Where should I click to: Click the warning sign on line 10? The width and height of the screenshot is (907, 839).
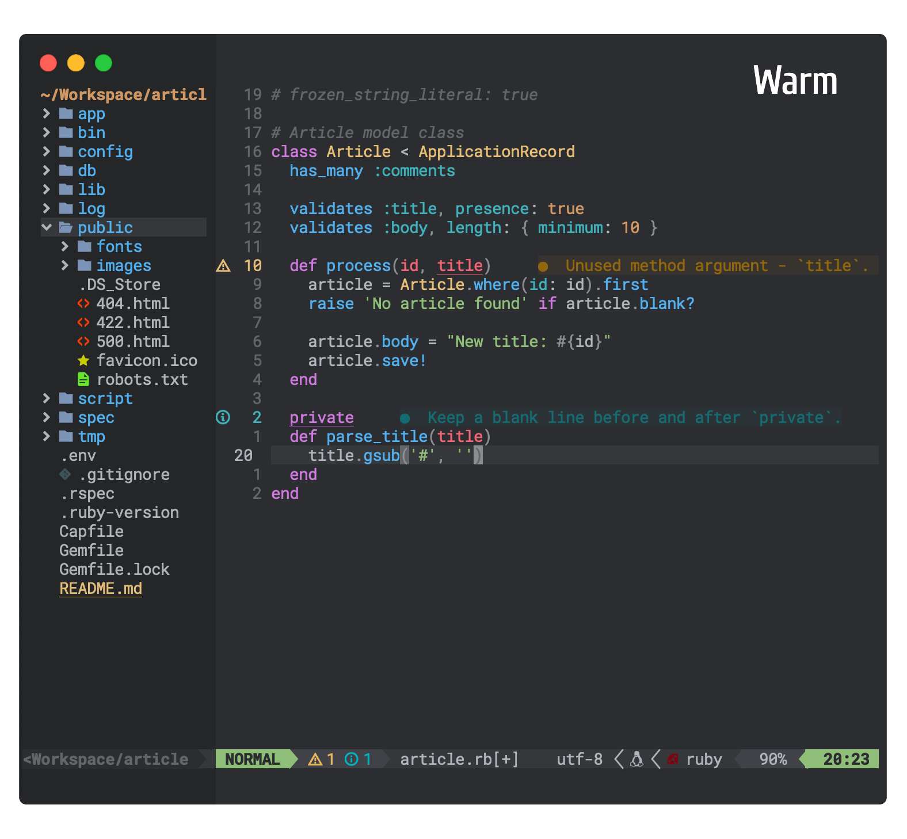pyautogui.click(x=223, y=265)
